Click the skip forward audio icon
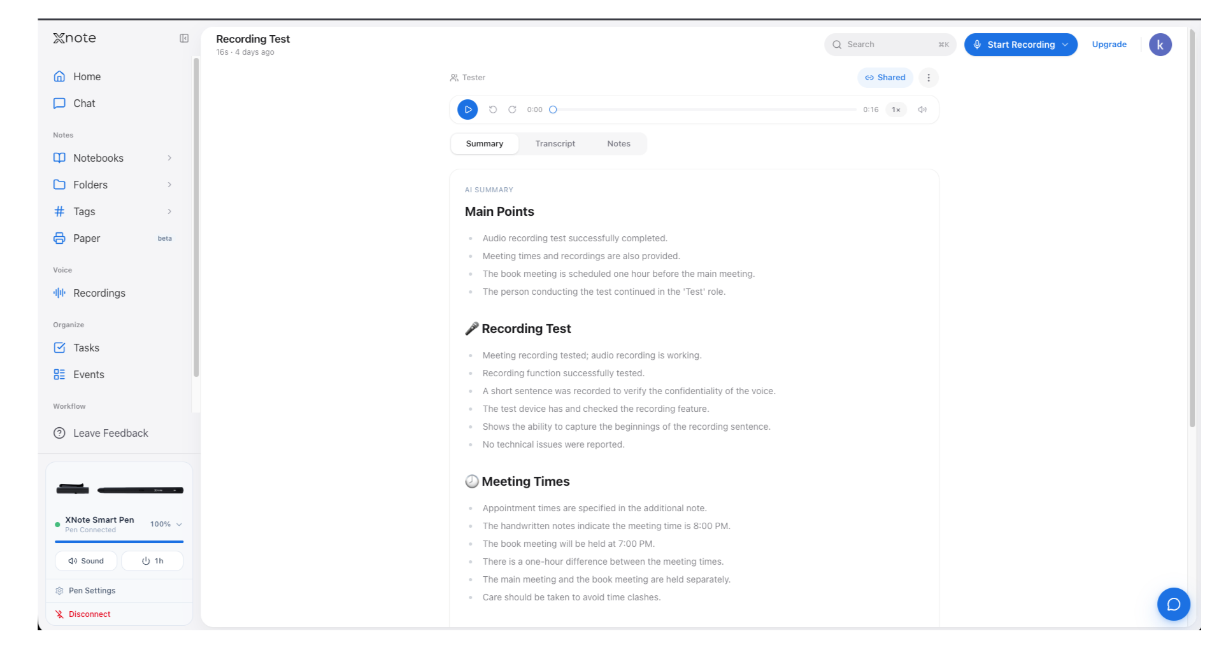 512,110
